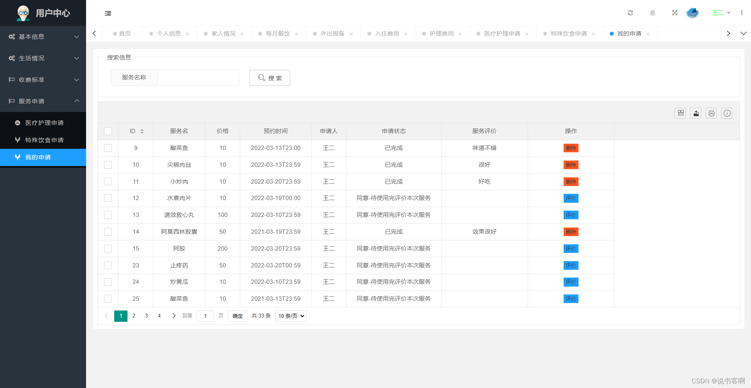The height and width of the screenshot is (388, 751).
Task: Click the 用户中心 logo icon
Action: [x=23, y=13]
